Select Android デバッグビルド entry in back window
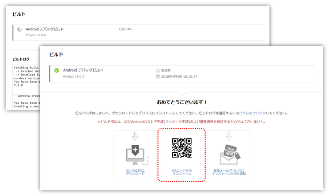The width and height of the screenshot is (329, 196). click(45, 29)
